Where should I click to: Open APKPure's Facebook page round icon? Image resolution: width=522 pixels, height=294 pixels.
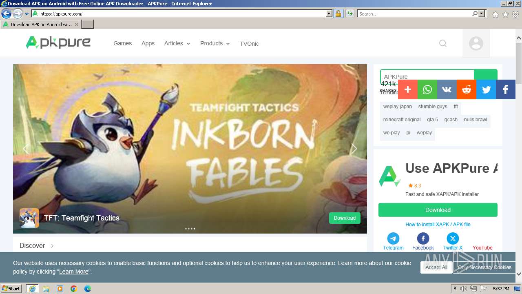coord(423,238)
